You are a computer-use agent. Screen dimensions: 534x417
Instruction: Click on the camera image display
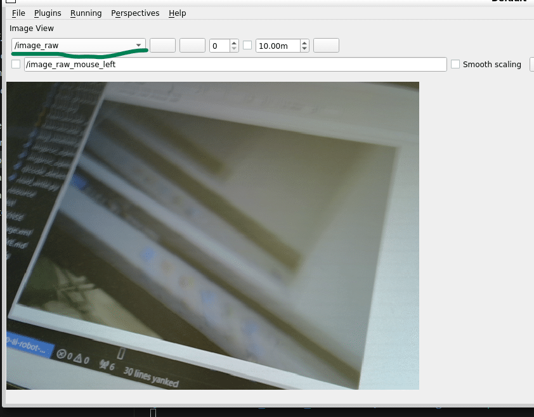pyautogui.click(x=213, y=236)
